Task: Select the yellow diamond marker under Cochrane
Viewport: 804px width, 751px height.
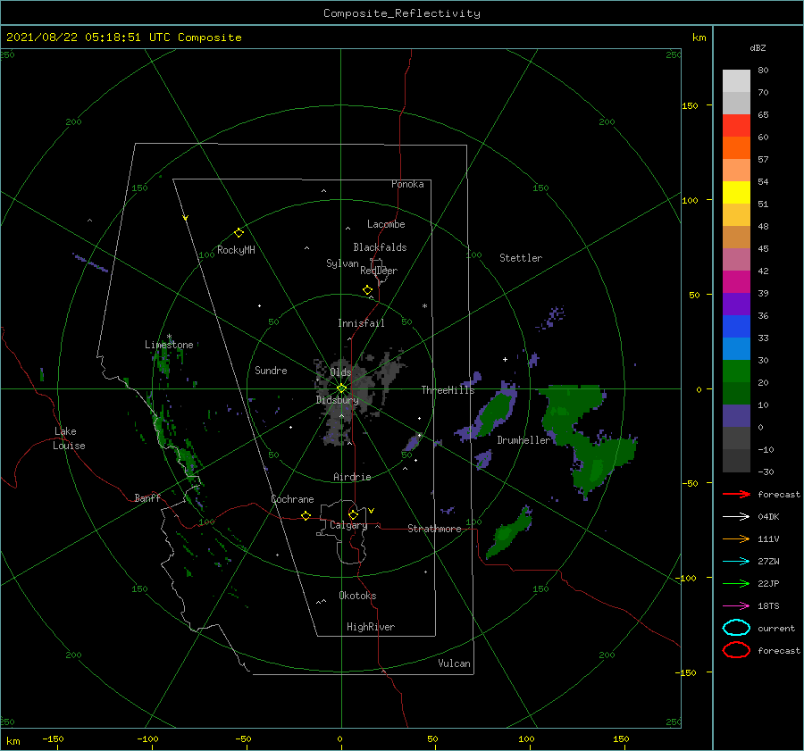Action: (x=306, y=515)
